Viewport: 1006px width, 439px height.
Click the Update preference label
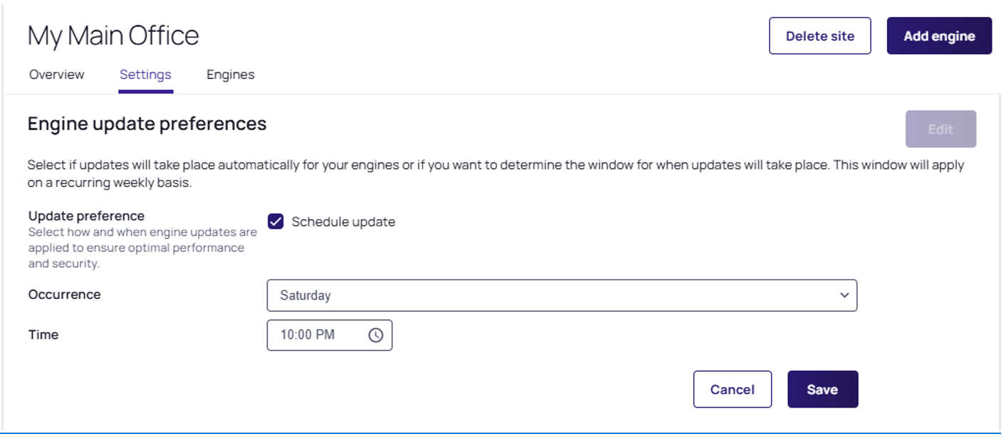(86, 216)
